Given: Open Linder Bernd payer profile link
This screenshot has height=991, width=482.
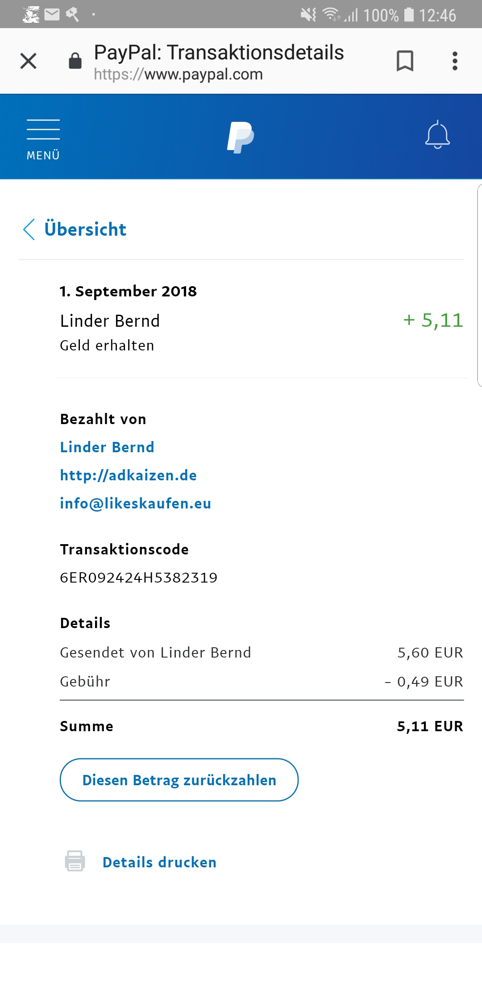Looking at the screenshot, I should point(107,447).
